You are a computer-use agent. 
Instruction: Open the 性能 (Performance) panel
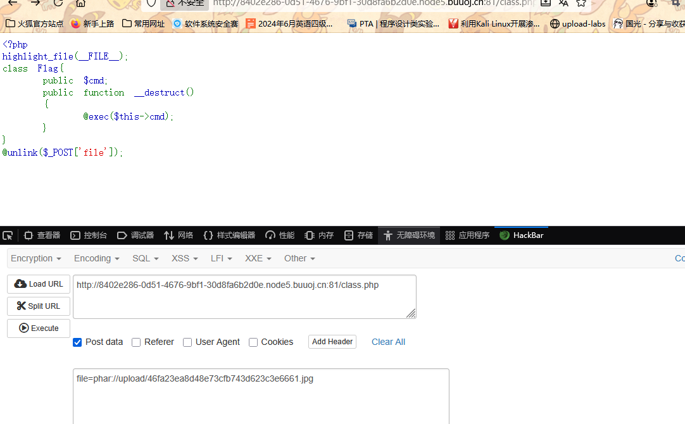pos(280,235)
